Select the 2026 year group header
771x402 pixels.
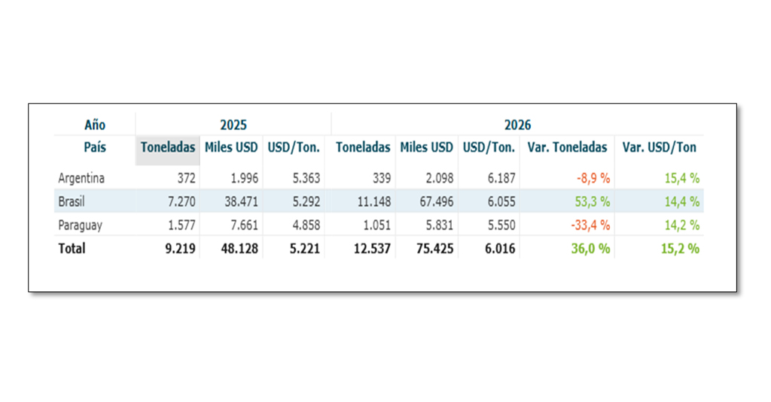(x=517, y=125)
